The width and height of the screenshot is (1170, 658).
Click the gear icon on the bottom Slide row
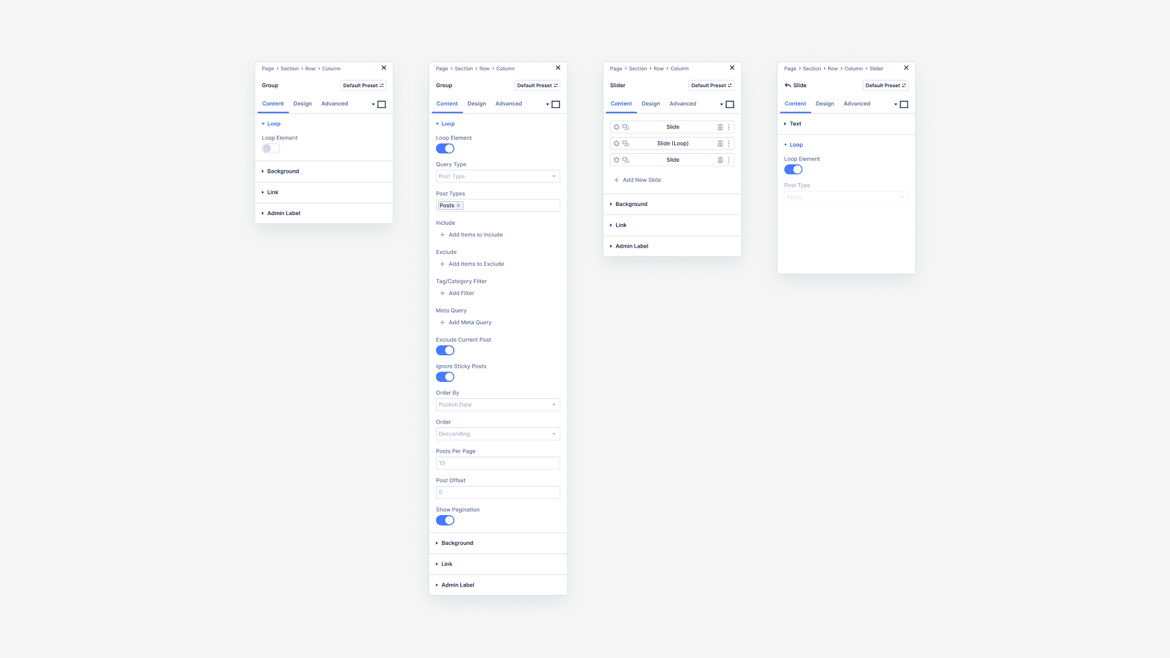(x=616, y=160)
